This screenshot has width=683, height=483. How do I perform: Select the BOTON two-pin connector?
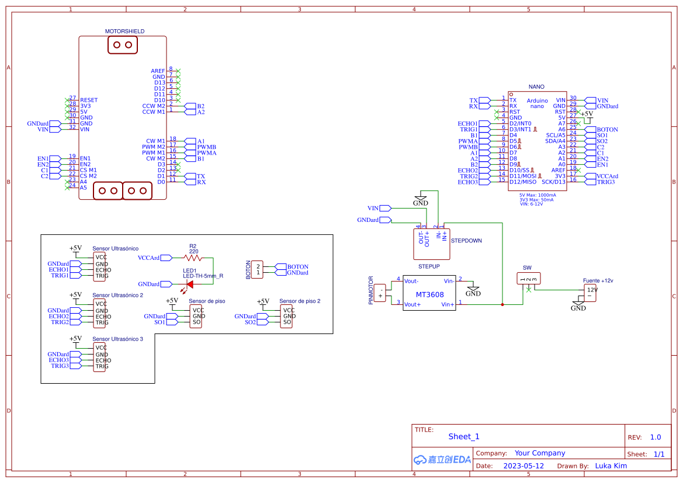click(256, 269)
